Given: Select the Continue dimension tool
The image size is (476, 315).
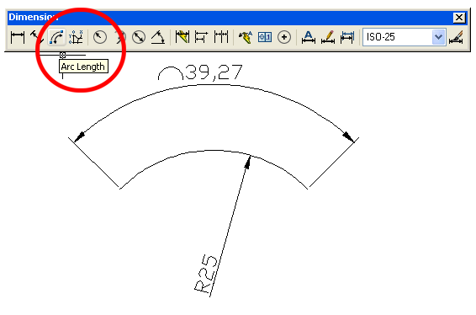Looking at the screenshot, I should coord(221,37).
